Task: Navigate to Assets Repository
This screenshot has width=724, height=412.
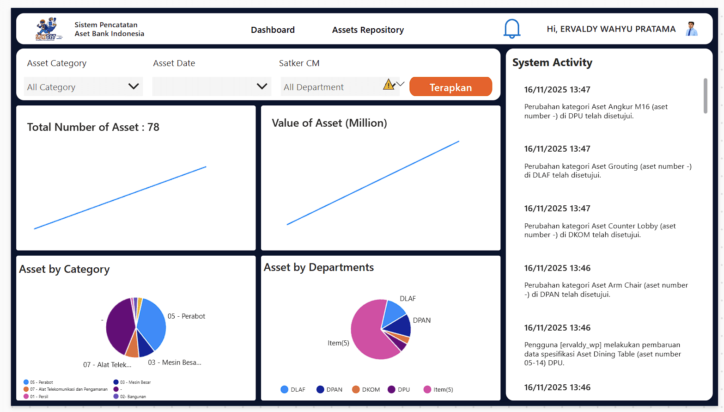Action: (x=368, y=30)
